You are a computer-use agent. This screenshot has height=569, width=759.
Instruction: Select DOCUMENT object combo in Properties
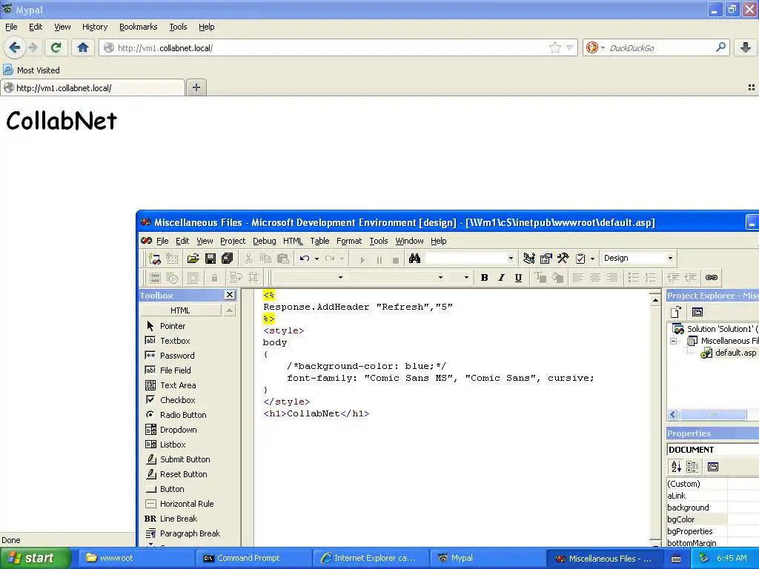click(712, 450)
